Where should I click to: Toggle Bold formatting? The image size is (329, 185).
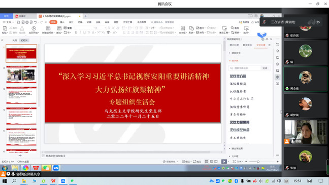pyautogui.click(x=76, y=32)
